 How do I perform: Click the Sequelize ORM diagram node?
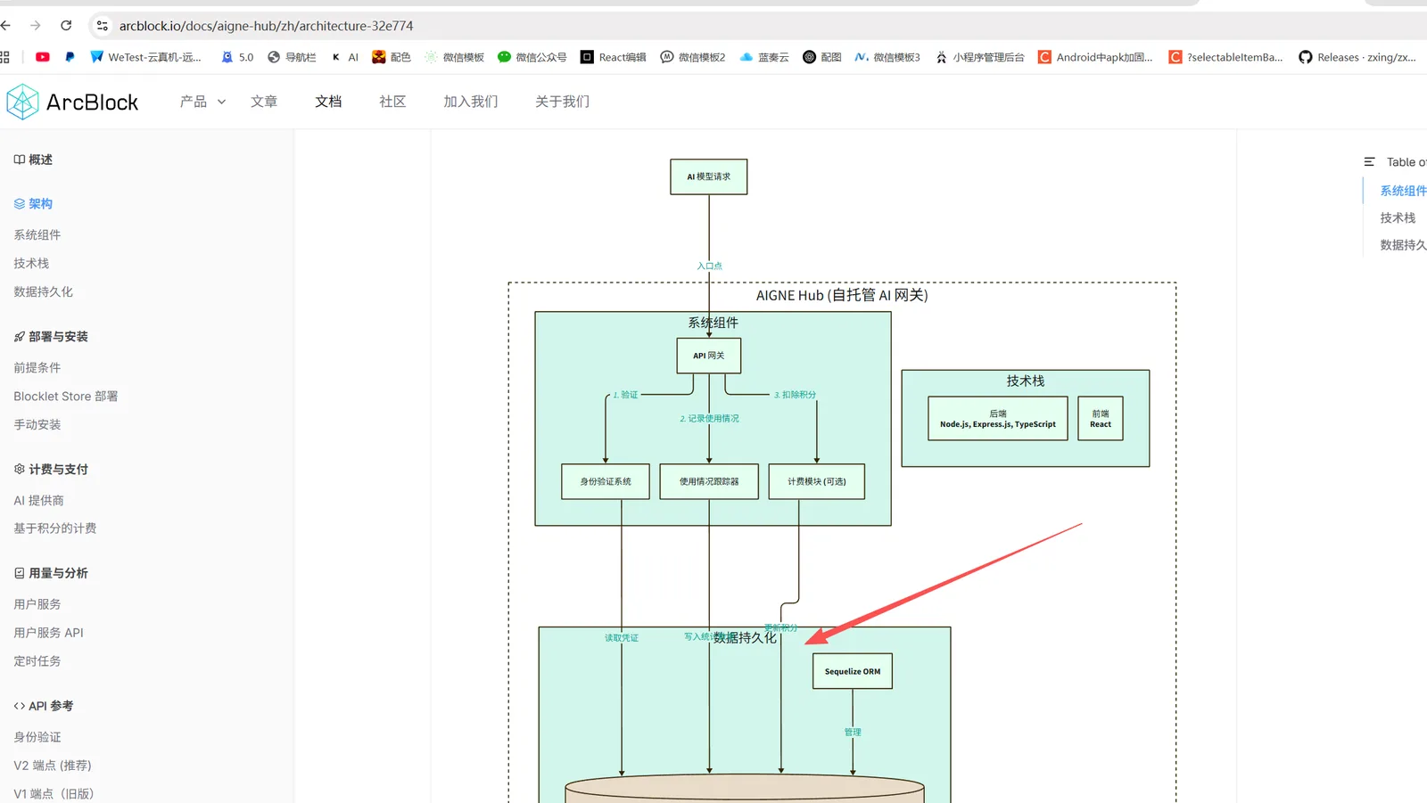pos(853,671)
